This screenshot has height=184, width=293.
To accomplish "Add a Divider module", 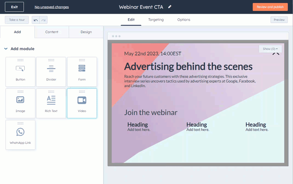I will tap(51, 72).
